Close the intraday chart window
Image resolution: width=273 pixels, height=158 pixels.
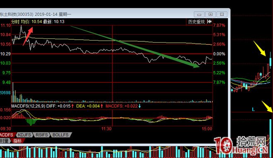222,14
